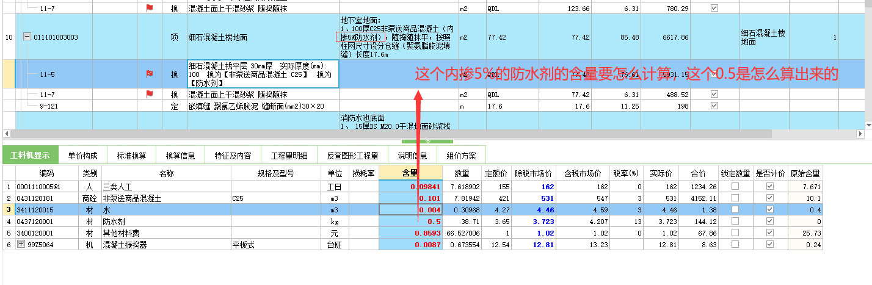This screenshot has height=285, width=872.
Task: Click material code 0437120001
Action: click(47, 221)
